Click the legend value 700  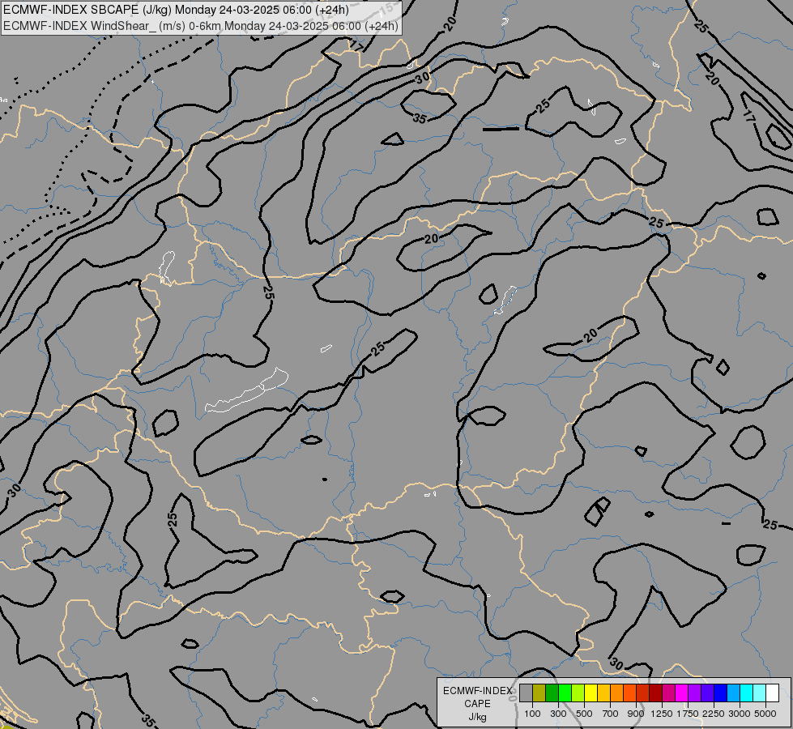click(611, 714)
